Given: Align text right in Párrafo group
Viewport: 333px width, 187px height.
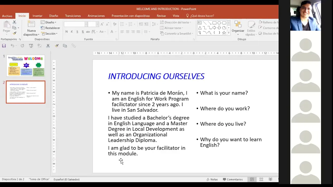Looking at the screenshot, I should 133,32.
